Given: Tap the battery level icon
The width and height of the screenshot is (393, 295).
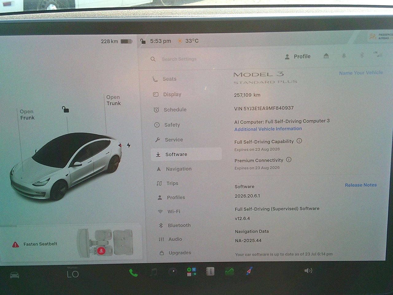Looking at the screenshot, I should pyautogui.click(x=126, y=41).
